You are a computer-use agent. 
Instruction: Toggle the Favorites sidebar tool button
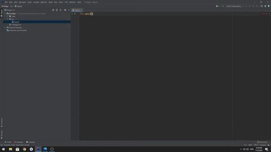tap(2, 134)
